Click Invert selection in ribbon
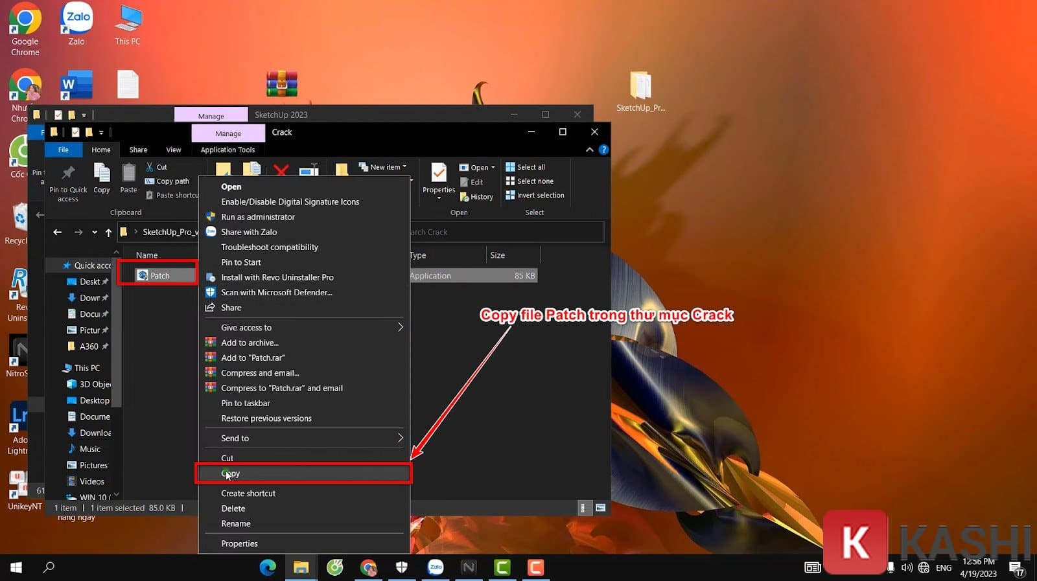Screen dimensions: 1037x581 point(535,195)
